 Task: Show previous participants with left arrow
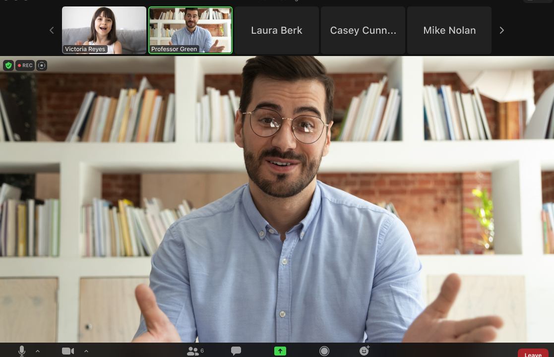(x=52, y=30)
